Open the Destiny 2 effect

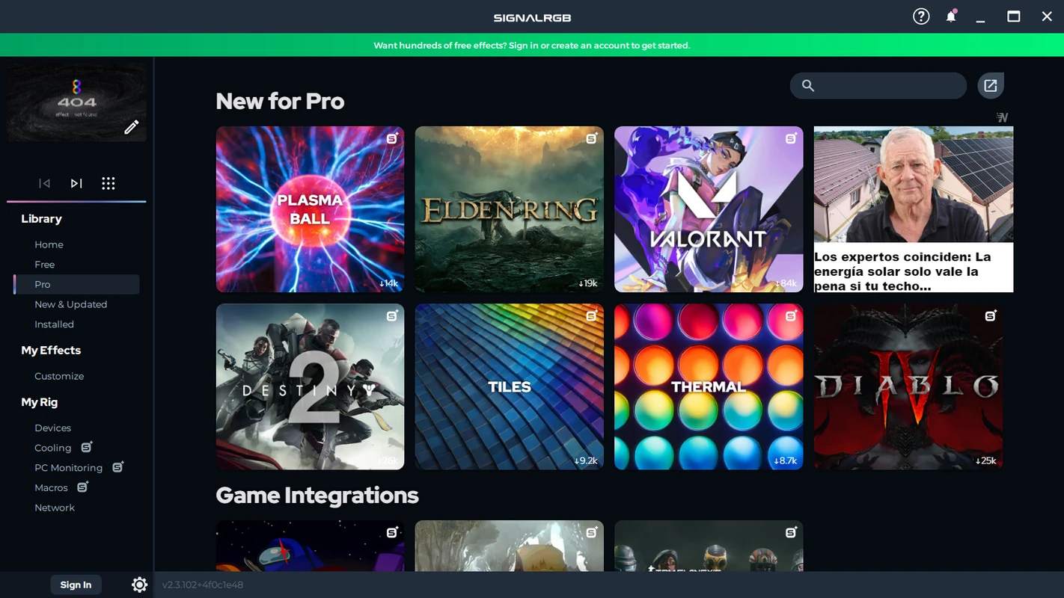(310, 386)
